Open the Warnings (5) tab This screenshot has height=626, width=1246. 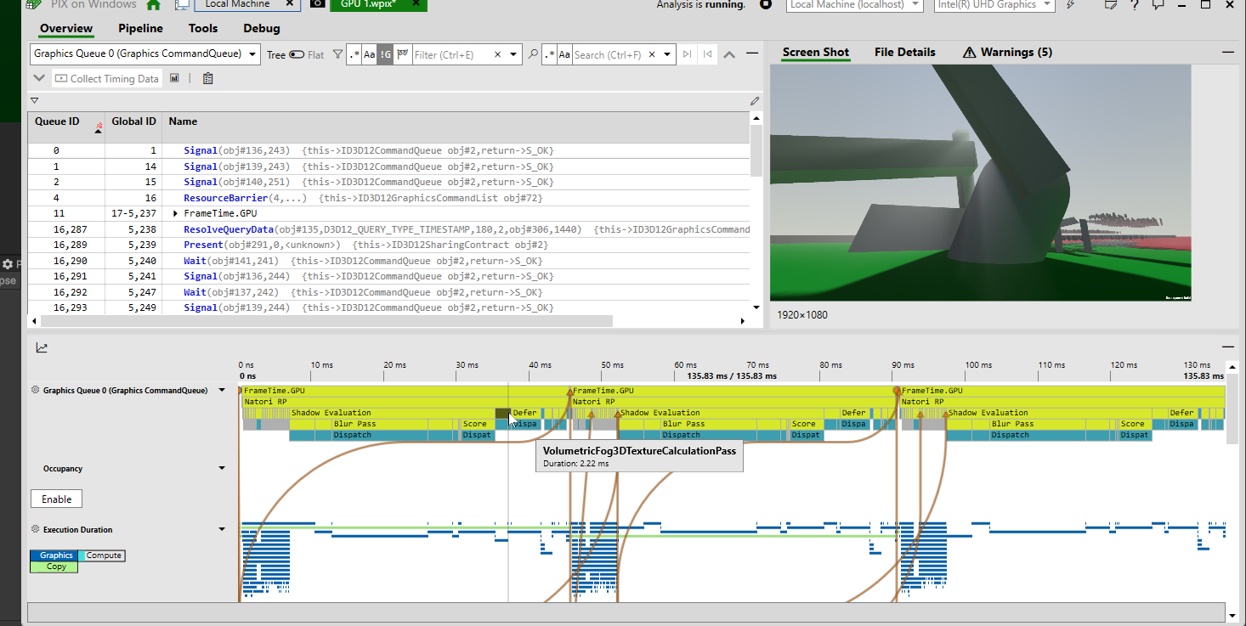coord(1007,52)
